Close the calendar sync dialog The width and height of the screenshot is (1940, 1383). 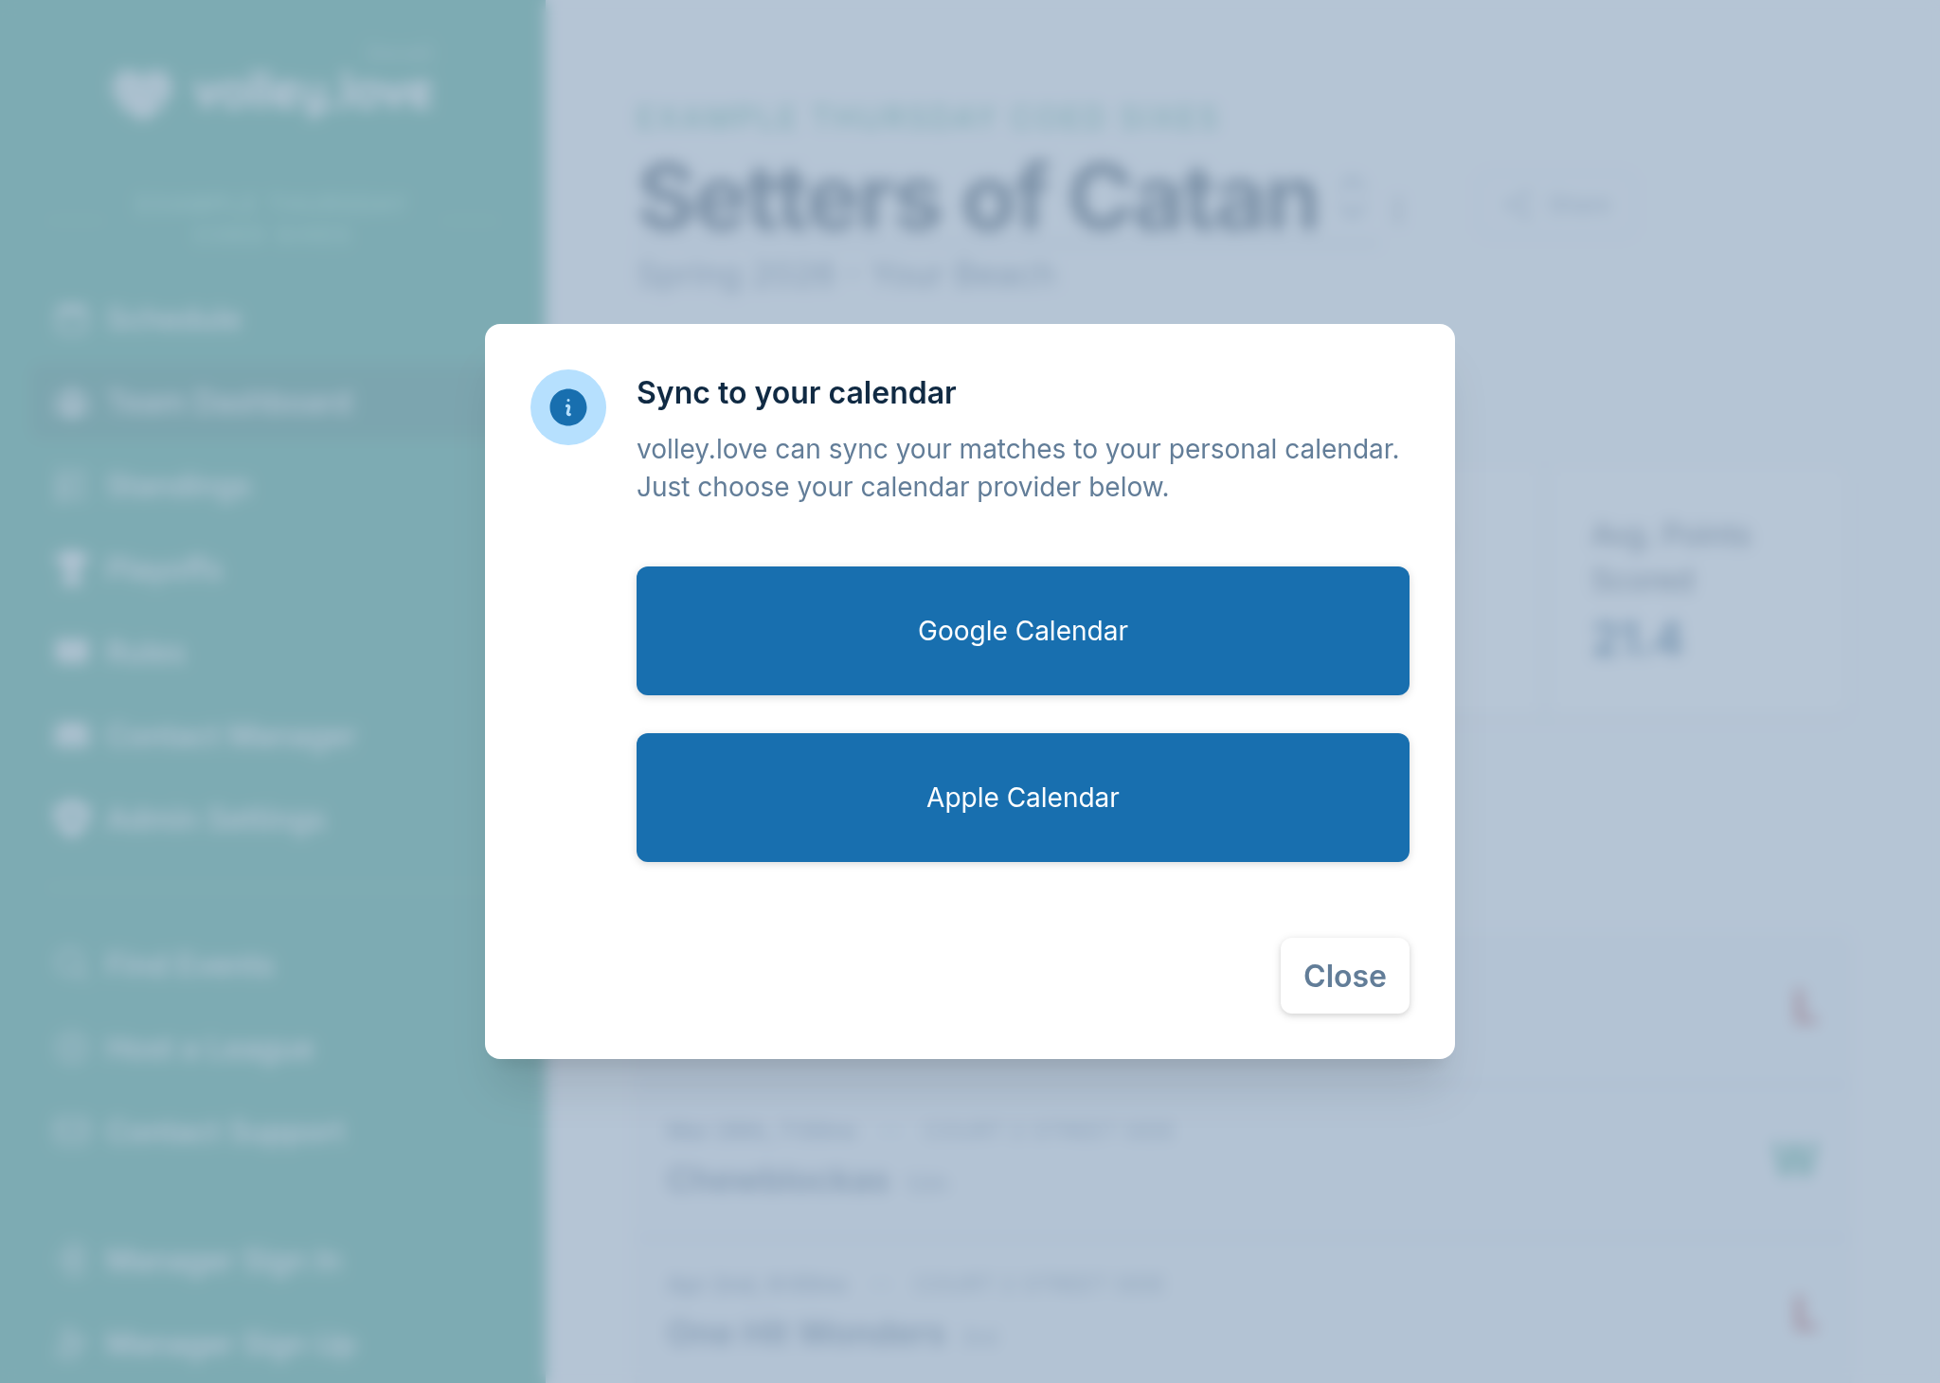pos(1344,976)
